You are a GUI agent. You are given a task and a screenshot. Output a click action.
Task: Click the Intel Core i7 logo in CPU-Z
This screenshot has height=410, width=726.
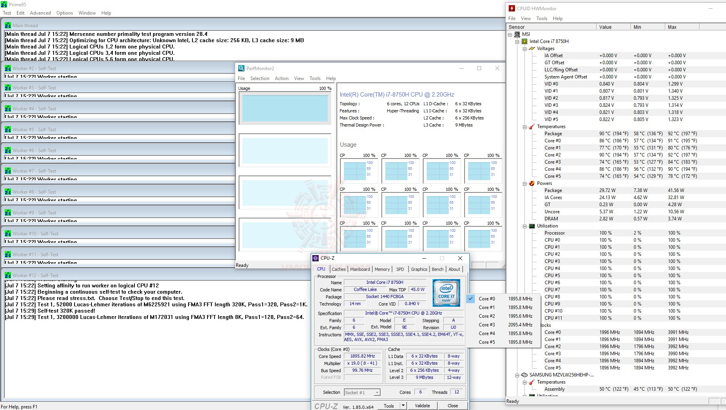point(446,293)
